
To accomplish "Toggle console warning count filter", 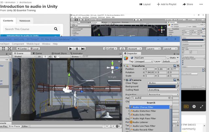I will click(x=111, y=126).
